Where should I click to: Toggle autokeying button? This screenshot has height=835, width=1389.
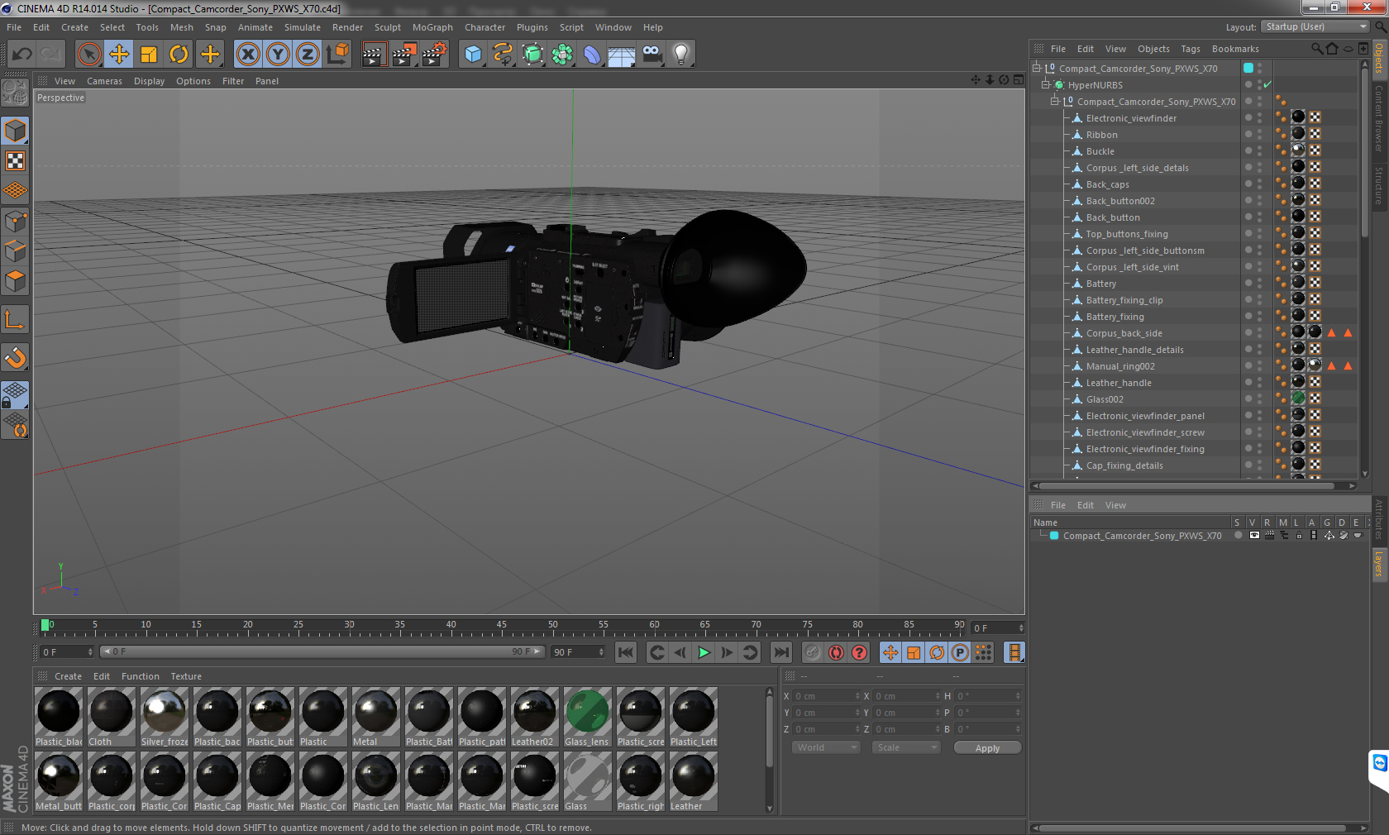pyautogui.click(x=837, y=652)
